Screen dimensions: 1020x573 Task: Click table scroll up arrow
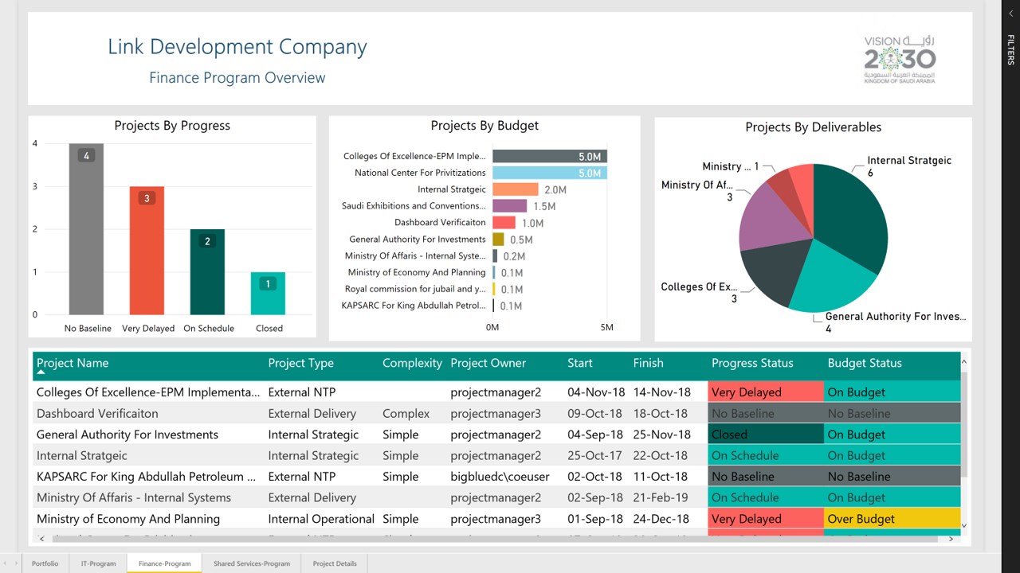click(965, 361)
